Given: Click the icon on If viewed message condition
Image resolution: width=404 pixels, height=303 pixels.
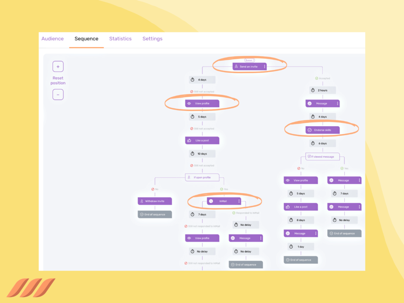Looking at the screenshot, I should tap(309, 157).
